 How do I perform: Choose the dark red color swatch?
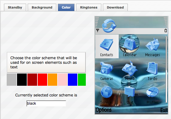pyautogui.click(x=32, y=80)
